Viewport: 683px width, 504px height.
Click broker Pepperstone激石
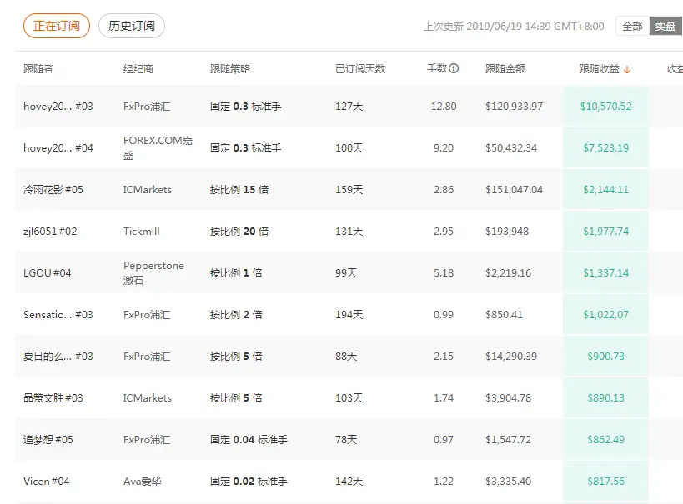pyautogui.click(x=153, y=273)
